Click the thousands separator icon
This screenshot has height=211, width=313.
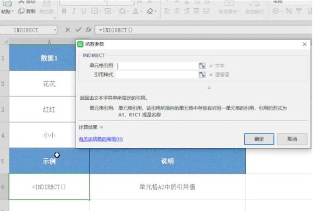coord(298,11)
